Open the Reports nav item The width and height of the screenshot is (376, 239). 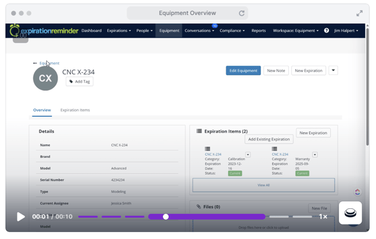click(258, 31)
